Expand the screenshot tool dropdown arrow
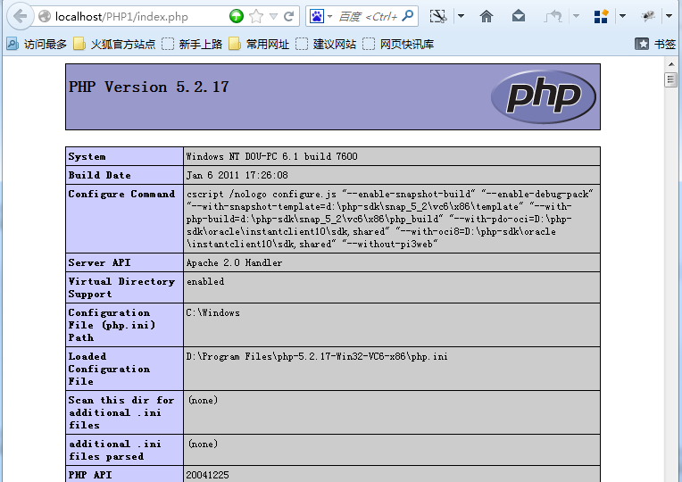 point(461,17)
